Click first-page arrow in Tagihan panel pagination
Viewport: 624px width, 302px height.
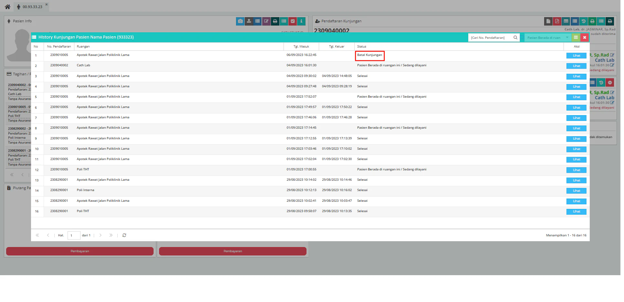tap(12, 175)
